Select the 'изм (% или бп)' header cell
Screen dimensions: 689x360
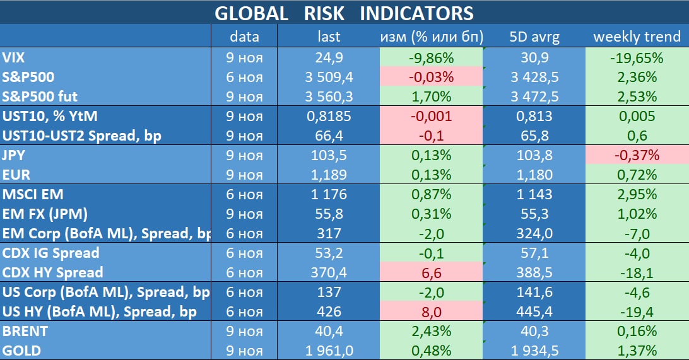click(x=431, y=37)
